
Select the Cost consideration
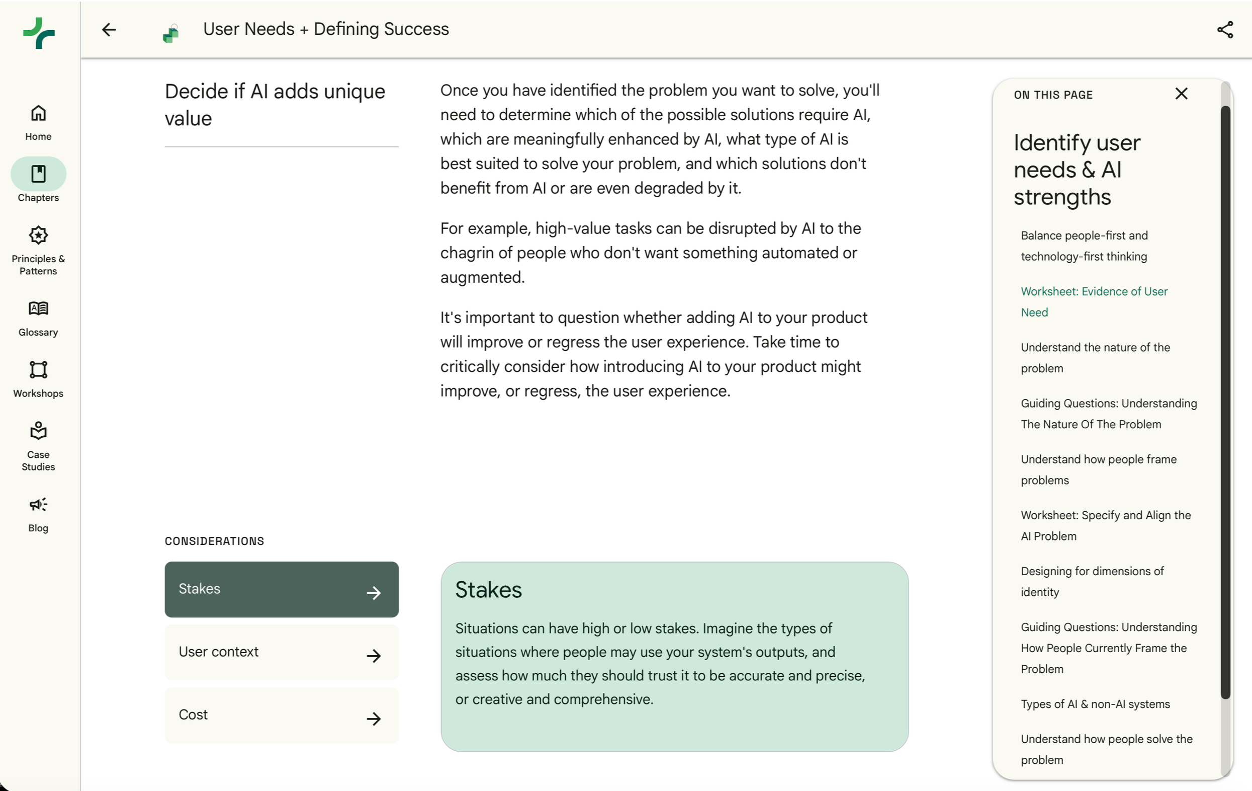pyautogui.click(x=282, y=716)
